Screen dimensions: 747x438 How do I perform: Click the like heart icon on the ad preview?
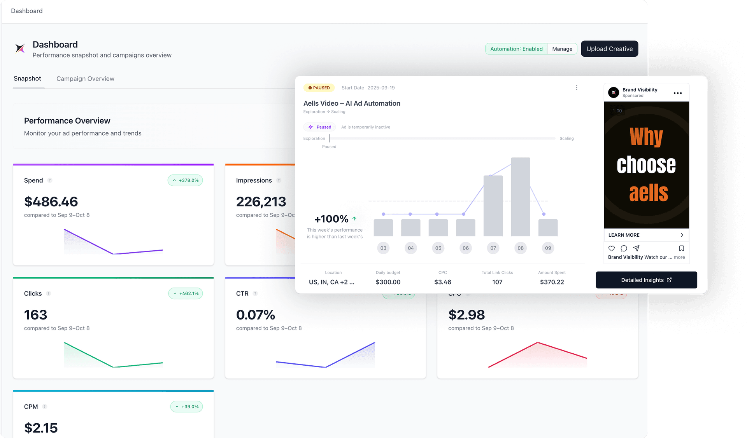coord(612,248)
